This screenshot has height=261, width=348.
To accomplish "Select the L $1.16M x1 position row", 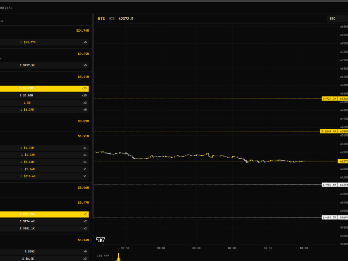I will [45, 169].
